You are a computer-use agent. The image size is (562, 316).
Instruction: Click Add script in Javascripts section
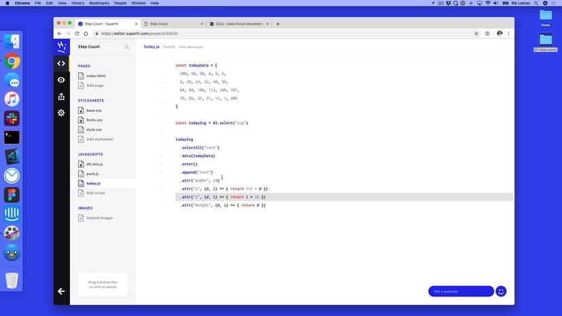[x=95, y=193]
